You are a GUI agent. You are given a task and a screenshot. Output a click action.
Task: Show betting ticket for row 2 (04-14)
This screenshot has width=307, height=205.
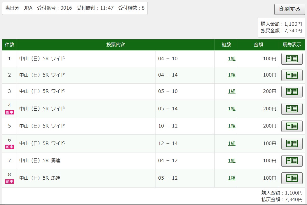[x=292, y=75]
